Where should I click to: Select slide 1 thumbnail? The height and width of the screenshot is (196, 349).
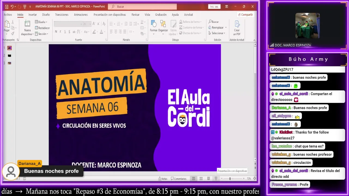click(x=10, y=48)
